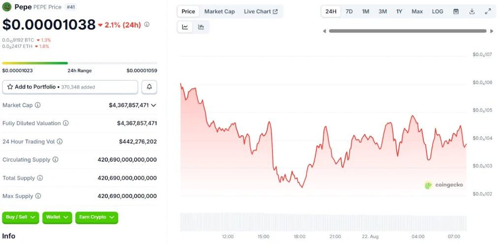
Task: Click the star icon in Add to Portfolio
Action: point(10,87)
